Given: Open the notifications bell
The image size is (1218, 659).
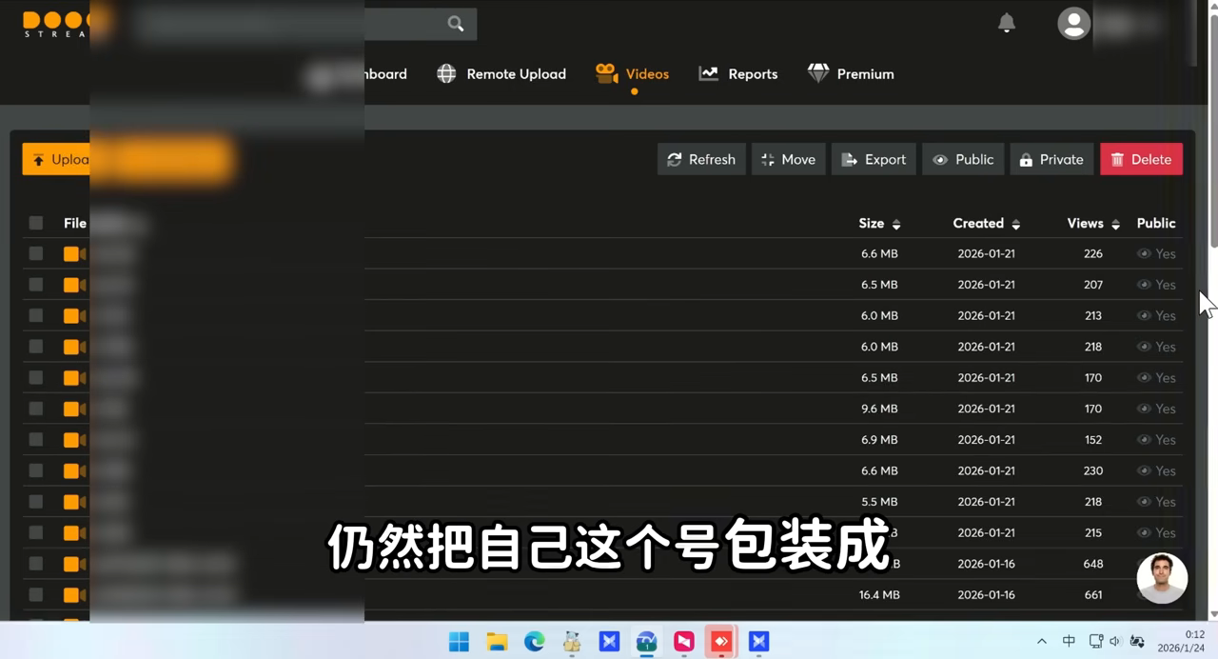Looking at the screenshot, I should [1006, 23].
